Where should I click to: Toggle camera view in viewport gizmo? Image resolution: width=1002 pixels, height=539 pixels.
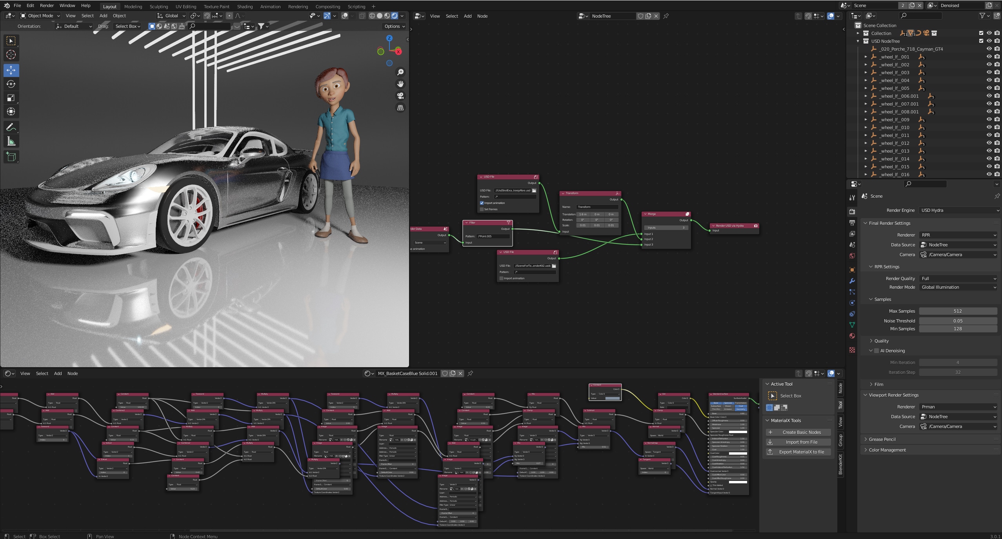tap(400, 96)
